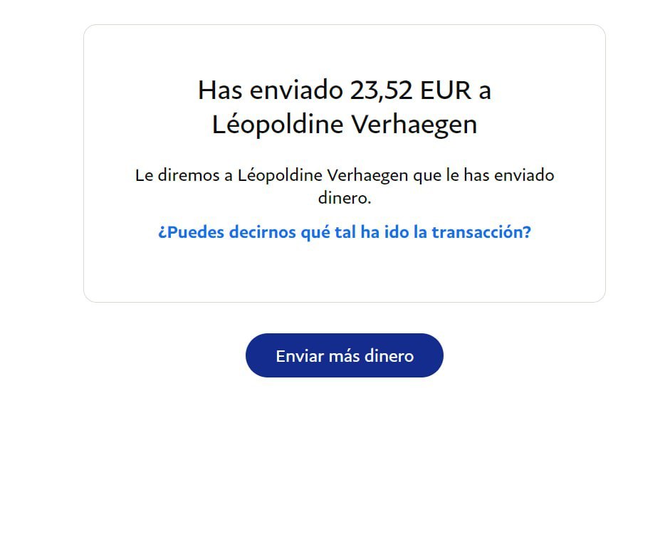Click the Enviar más dinero button
Viewport: 665px width, 537px height.
[x=345, y=355]
